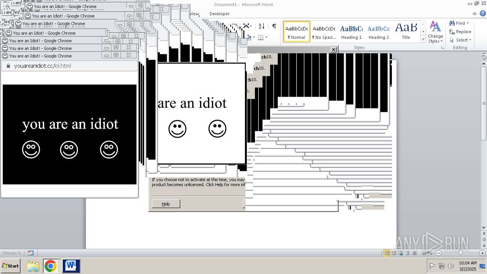Click the Replace button
This screenshot has height=274, width=487.
tap(460, 32)
